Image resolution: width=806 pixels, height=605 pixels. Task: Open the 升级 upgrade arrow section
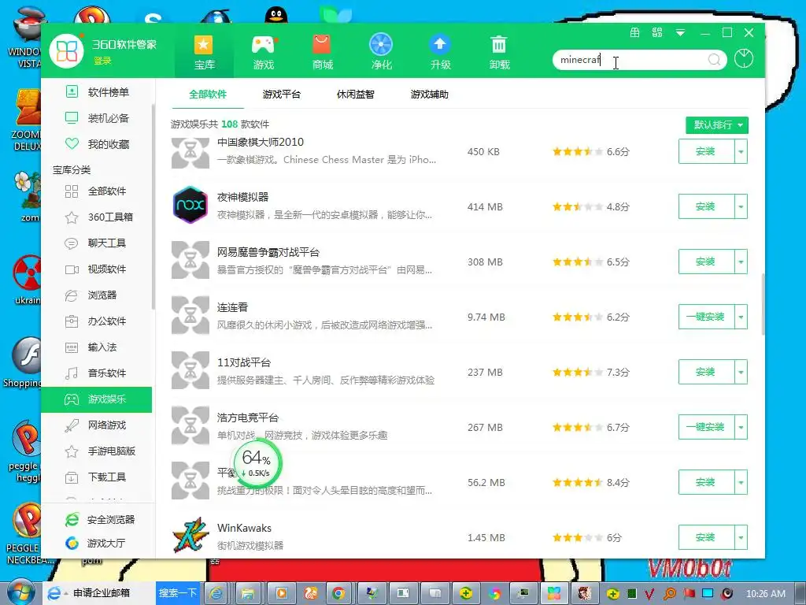click(x=440, y=52)
